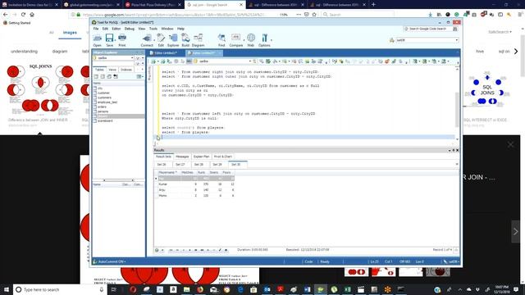The width and height of the screenshot is (525, 295).
Task: Open the Window menu
Action: 167,29
